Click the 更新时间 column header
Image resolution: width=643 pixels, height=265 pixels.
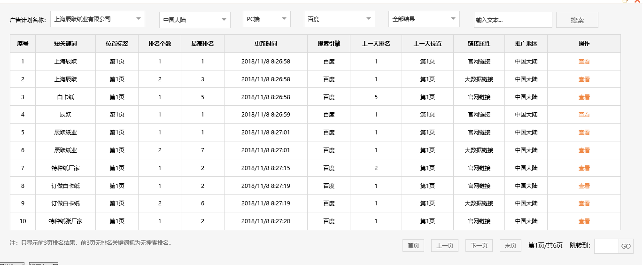point(266,43)
